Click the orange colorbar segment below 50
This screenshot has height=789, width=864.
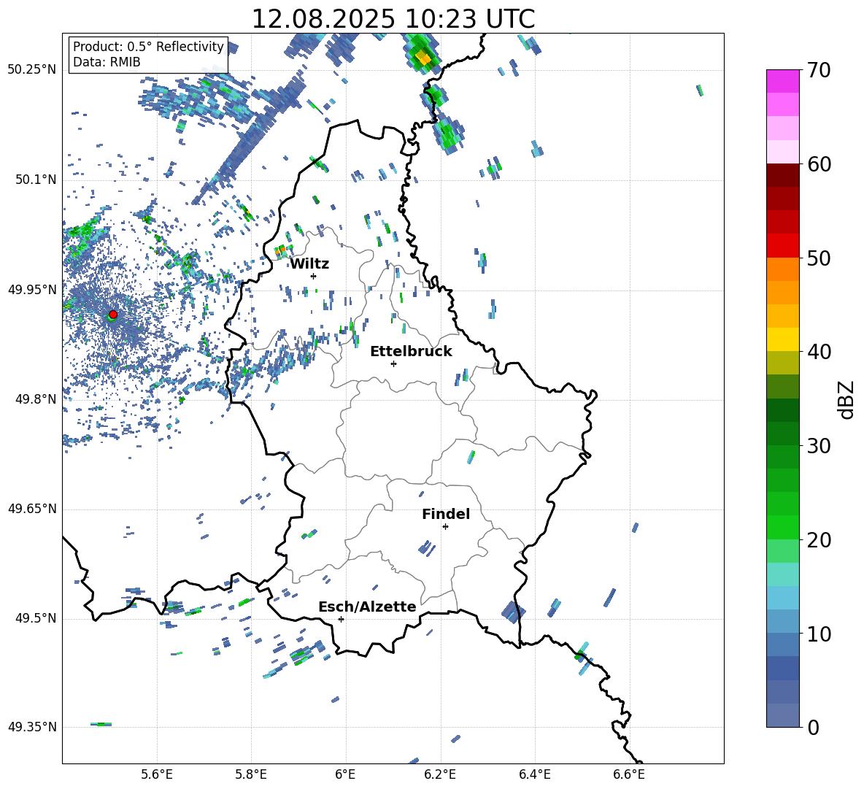(782, 269)
